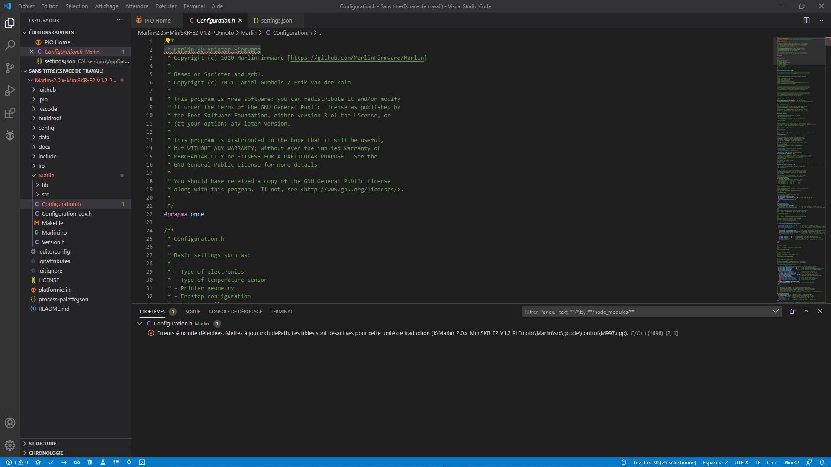This screenshot has width=831, height=467.
Task: Click PlatformIO Home icon in status bar
Action: (x=38, y=462)
